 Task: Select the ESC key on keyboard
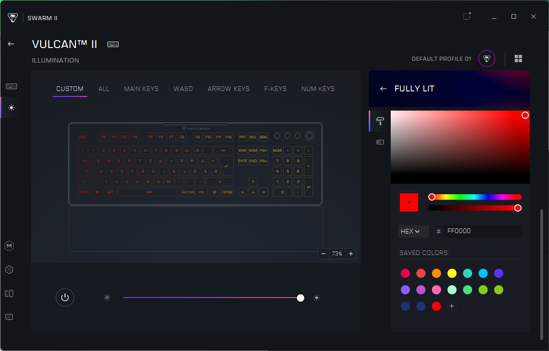(x=82, y=137)
